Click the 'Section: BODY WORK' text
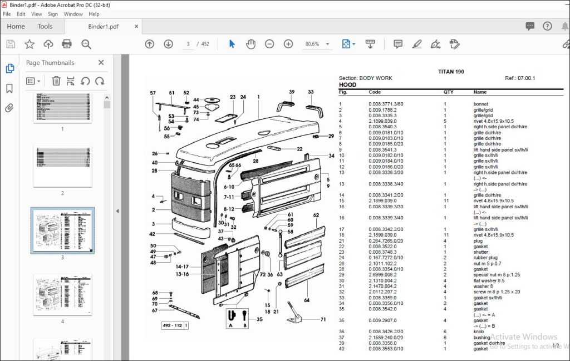Viewport: 570px width, 361px height. pos(365,78)
